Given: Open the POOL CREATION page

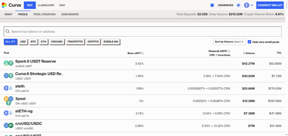Looking at the screenshot, I should [x=44, y=14].
